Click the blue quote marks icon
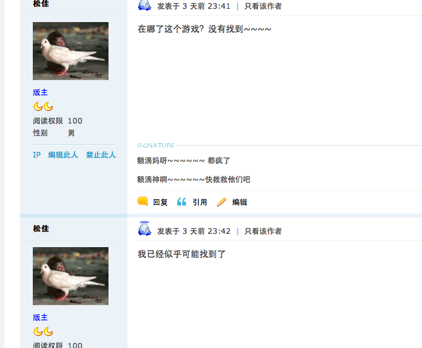Screen dimensions: 422x348 182,202
